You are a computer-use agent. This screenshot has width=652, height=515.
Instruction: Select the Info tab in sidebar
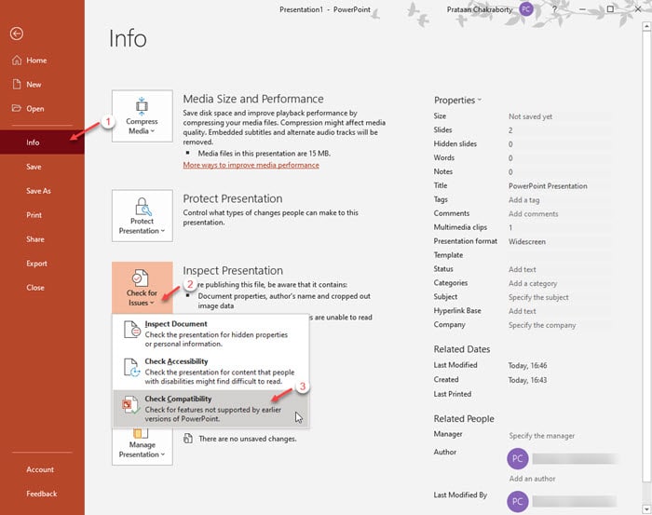click(x=42, y=142)
